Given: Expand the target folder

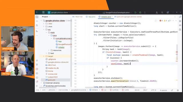Looking at the screenshot, I should (x=44, y=56).
